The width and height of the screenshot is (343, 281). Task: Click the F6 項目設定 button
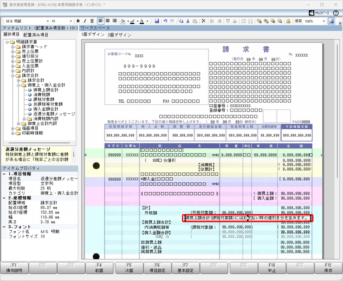tap(157, 268)
